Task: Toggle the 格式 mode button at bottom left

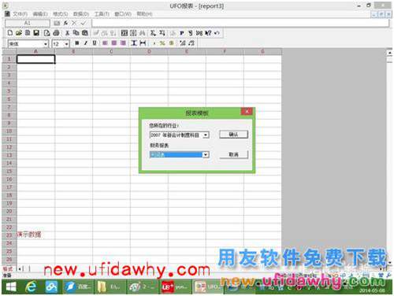Action: [7, 269]
